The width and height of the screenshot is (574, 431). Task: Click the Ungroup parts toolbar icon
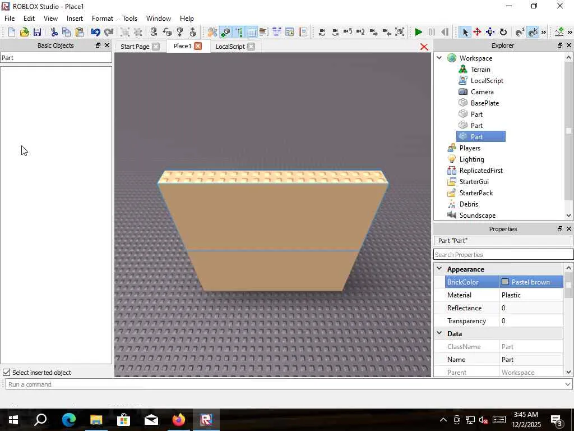tap(138, 32)
